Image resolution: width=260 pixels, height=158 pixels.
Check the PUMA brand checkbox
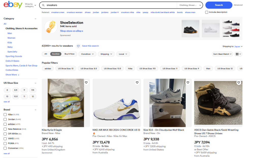[5, 143]
